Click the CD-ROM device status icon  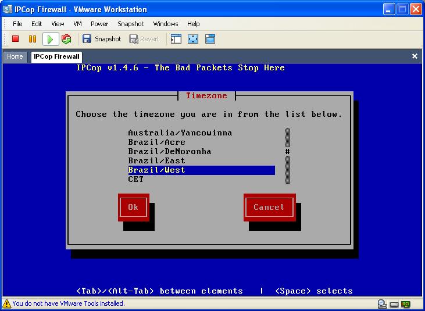coord(382,304)
